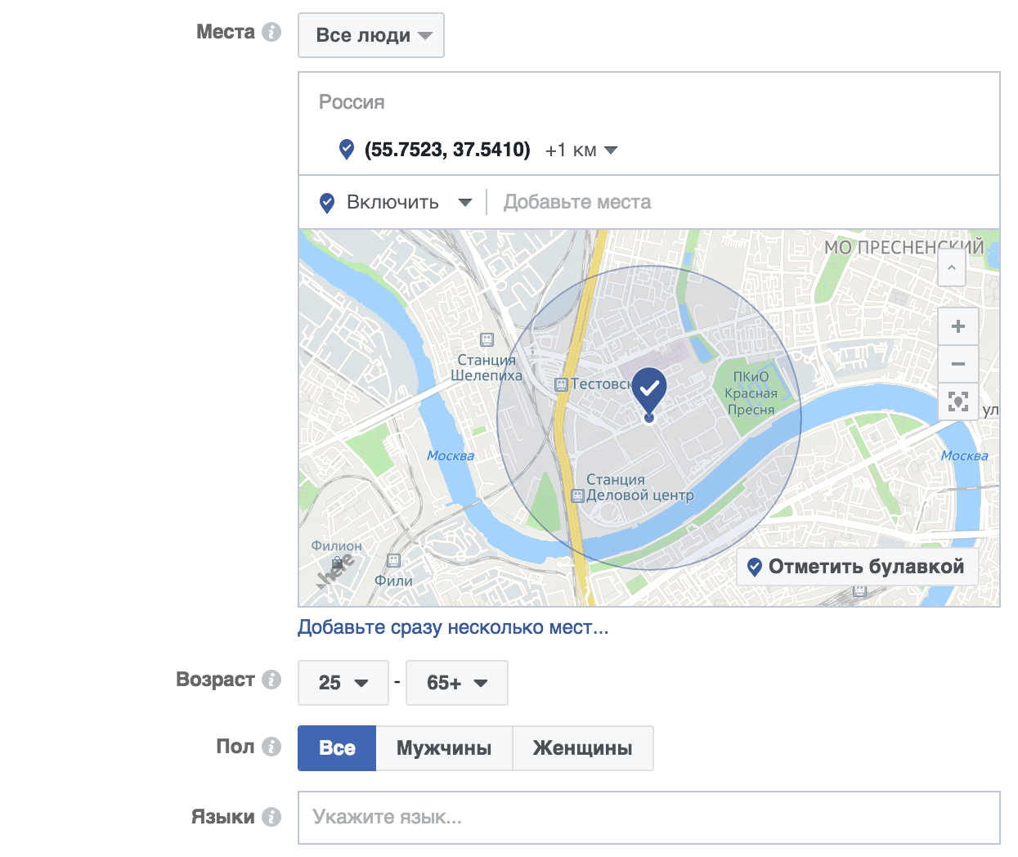Viewport: 1018px width, 857px height.
Task: Click Тестовская station icon on map
Action: pos(561,384)
